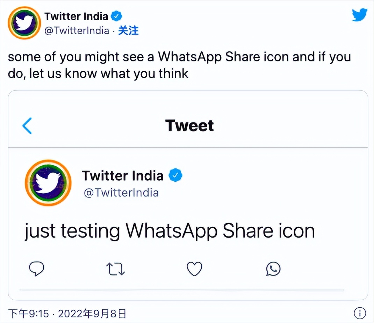
Task: Open the info circle icon at bottom right
Action: 360,313
